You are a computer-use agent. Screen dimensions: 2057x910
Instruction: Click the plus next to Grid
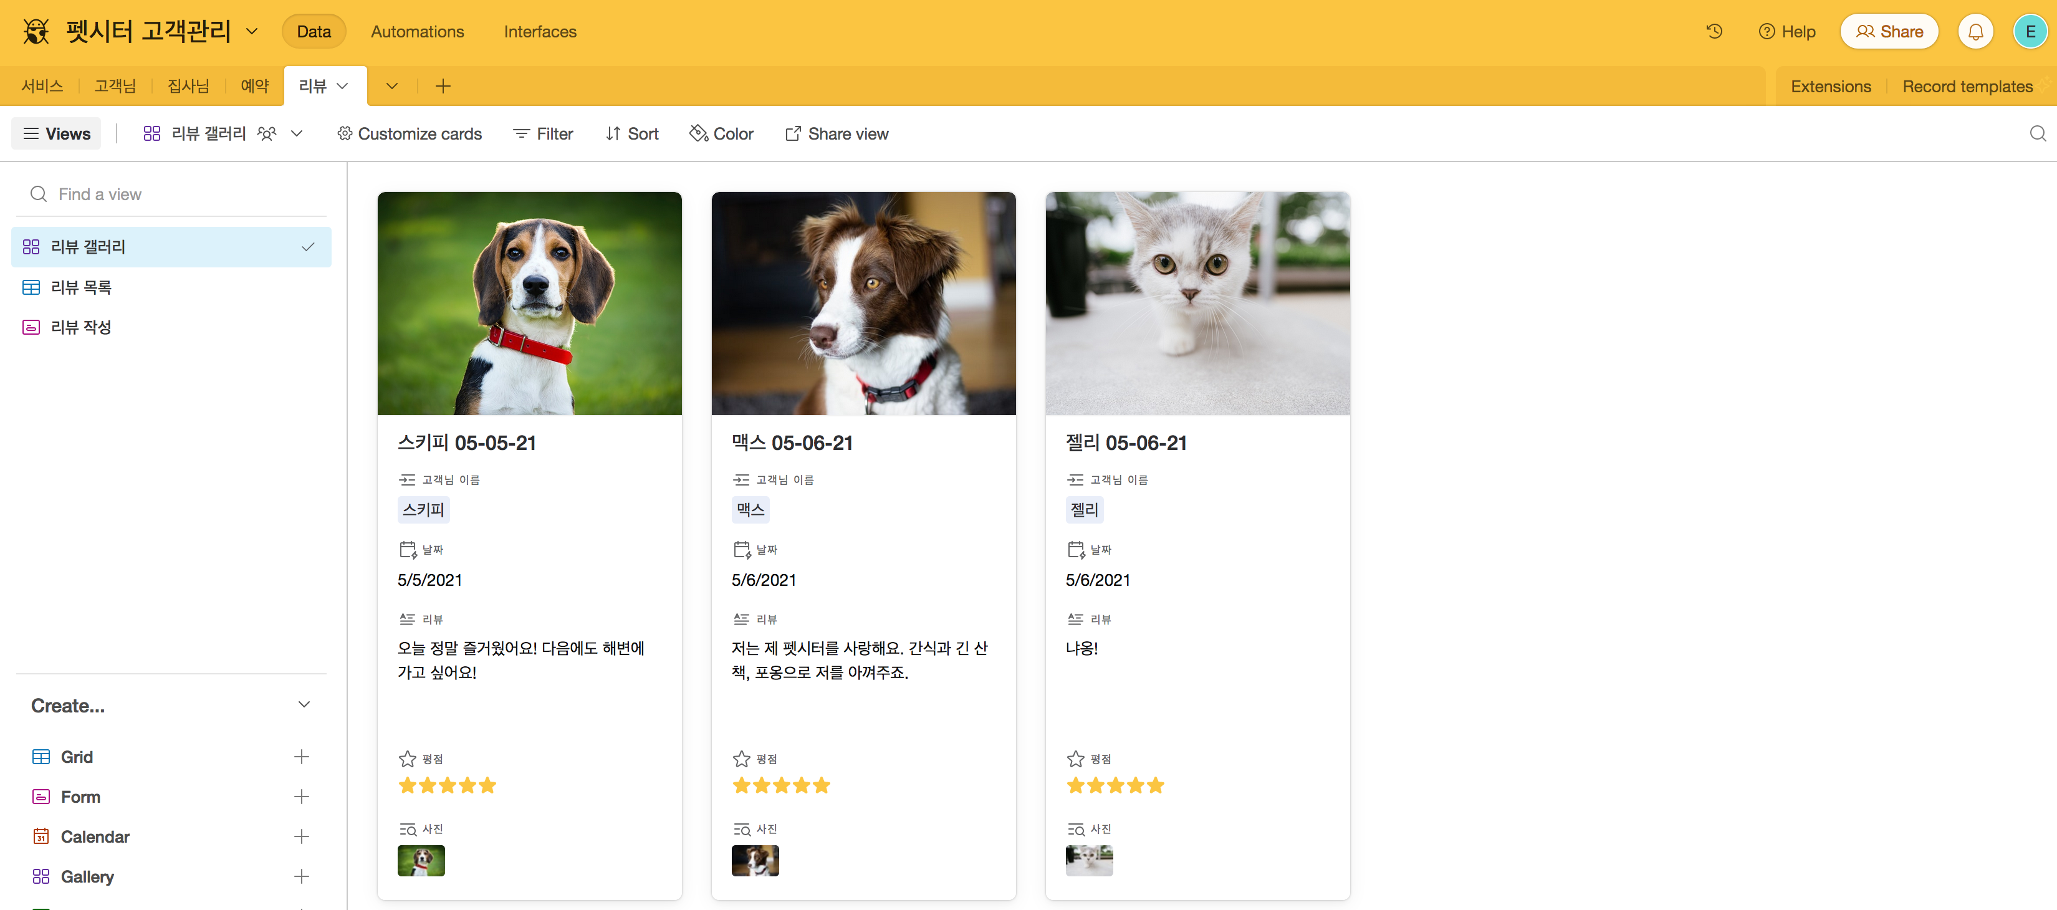pyautogui.click(x=301, y=757)
